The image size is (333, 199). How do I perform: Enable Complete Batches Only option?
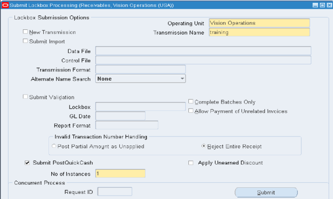[x=191, y=102]
